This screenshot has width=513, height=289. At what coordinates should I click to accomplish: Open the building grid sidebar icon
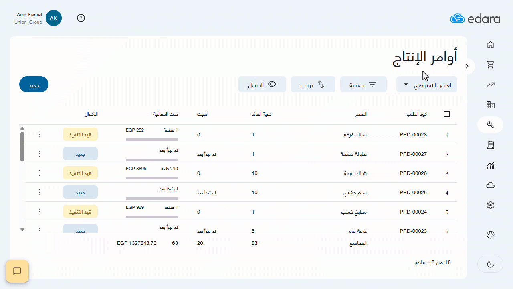490,105
